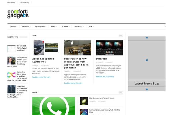Click the center icon in sidebar ad

[147, 60]
